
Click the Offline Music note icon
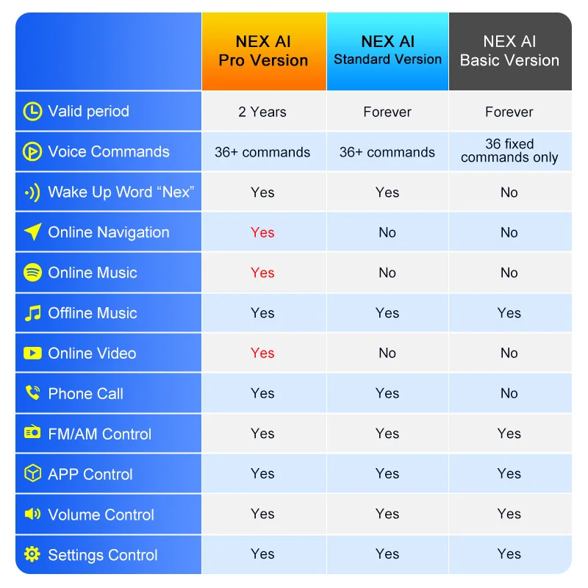coord(32,313)
